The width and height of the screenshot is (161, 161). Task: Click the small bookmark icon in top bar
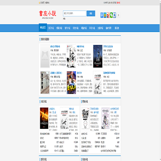point(39,3)
